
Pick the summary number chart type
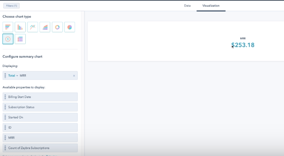(x=8, y=39)
